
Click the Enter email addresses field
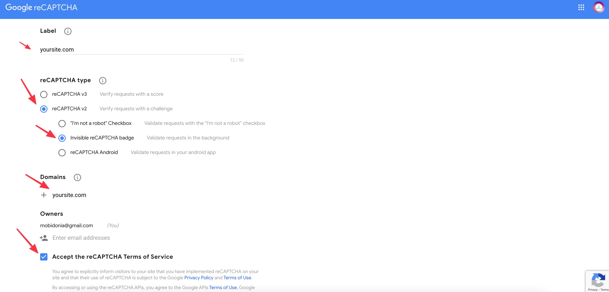tap(81, 238)
